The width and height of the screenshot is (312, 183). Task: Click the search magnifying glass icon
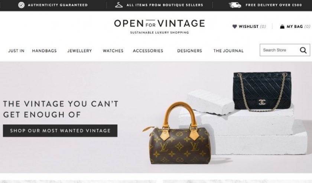tap(303, 50)
